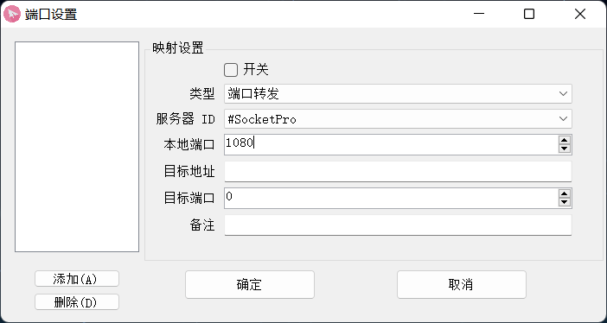Viewport: 607px width, 323px height.
Task: Click the 删除(D) button
Action: (x=77, y=302)
